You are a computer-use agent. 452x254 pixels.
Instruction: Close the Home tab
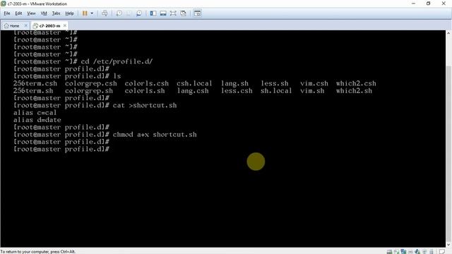pos(25,25)
